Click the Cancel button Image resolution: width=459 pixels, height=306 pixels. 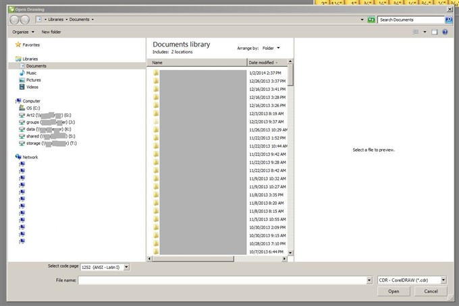[431, 291]
